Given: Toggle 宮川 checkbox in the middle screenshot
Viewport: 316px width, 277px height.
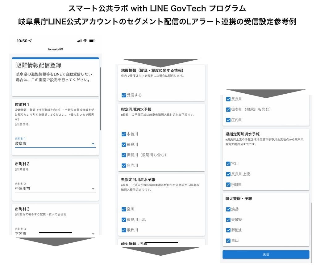Looking at the screenshot, I should 124,209.
